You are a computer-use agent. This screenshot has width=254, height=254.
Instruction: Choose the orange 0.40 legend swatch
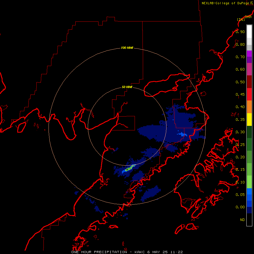pos(249,107)
